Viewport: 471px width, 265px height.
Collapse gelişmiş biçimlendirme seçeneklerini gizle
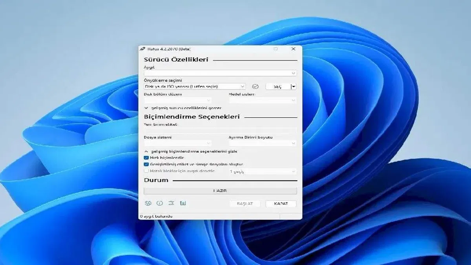pos(191,151)
